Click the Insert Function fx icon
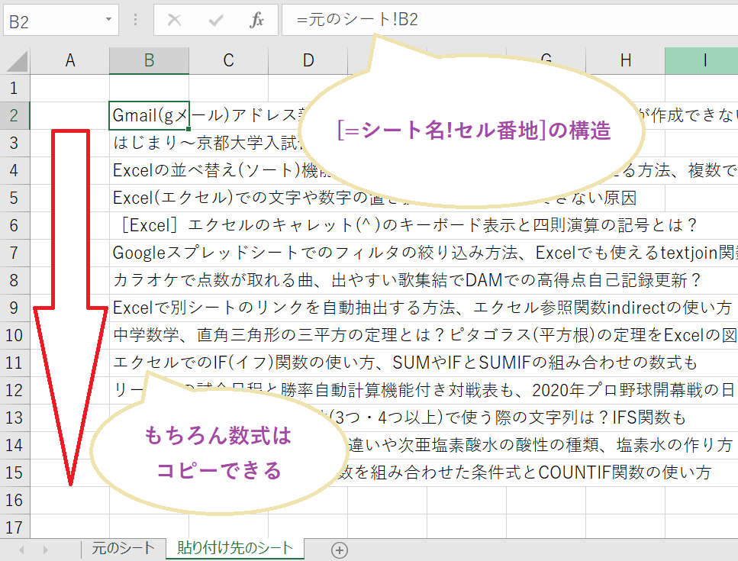Viewport: 738px width, 561px height. coord(257,21)
